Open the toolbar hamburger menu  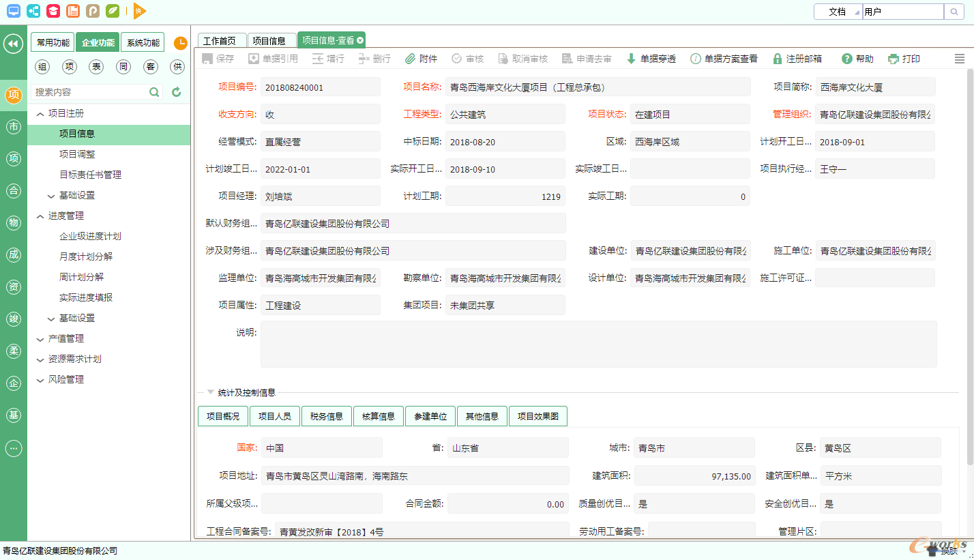960,59
